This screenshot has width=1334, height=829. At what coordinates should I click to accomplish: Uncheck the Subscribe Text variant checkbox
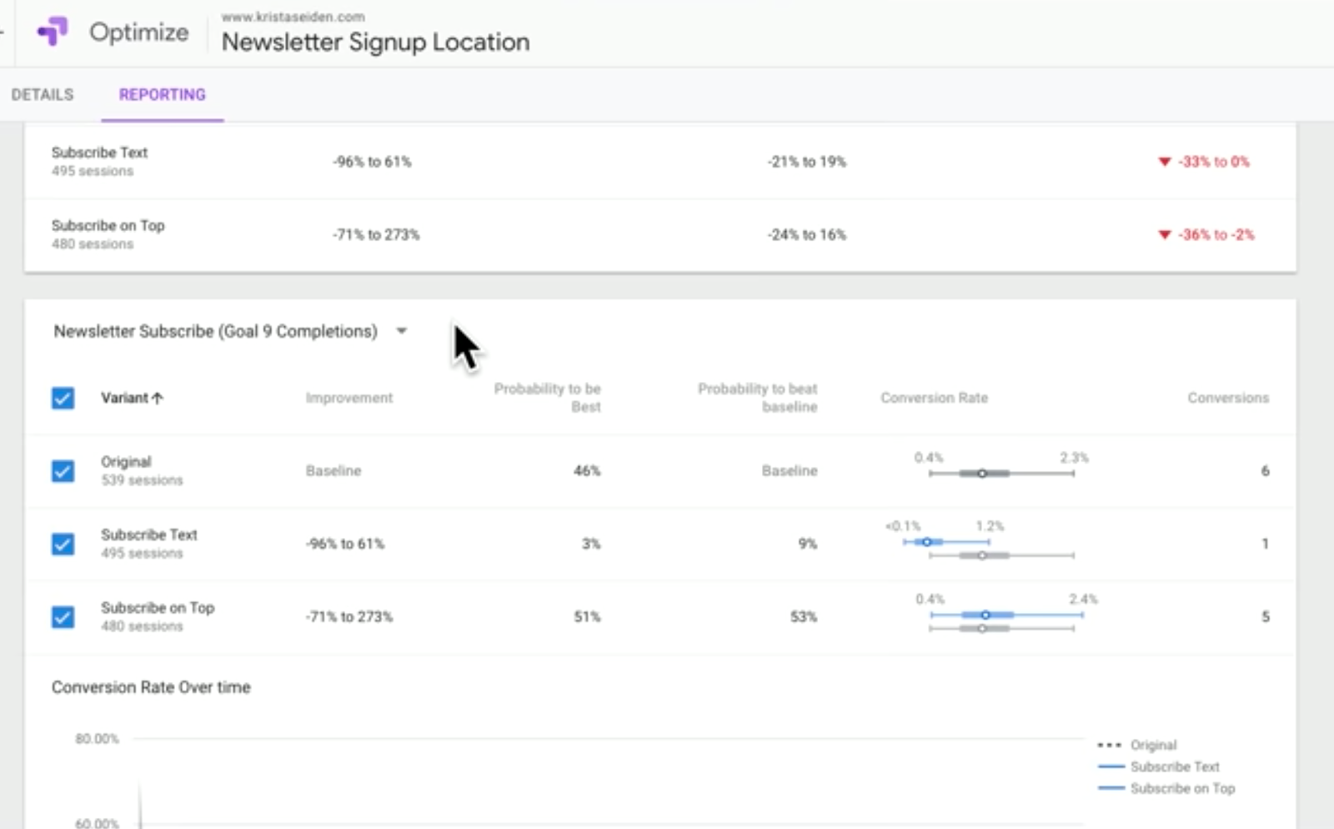click(x=63, y=544)
